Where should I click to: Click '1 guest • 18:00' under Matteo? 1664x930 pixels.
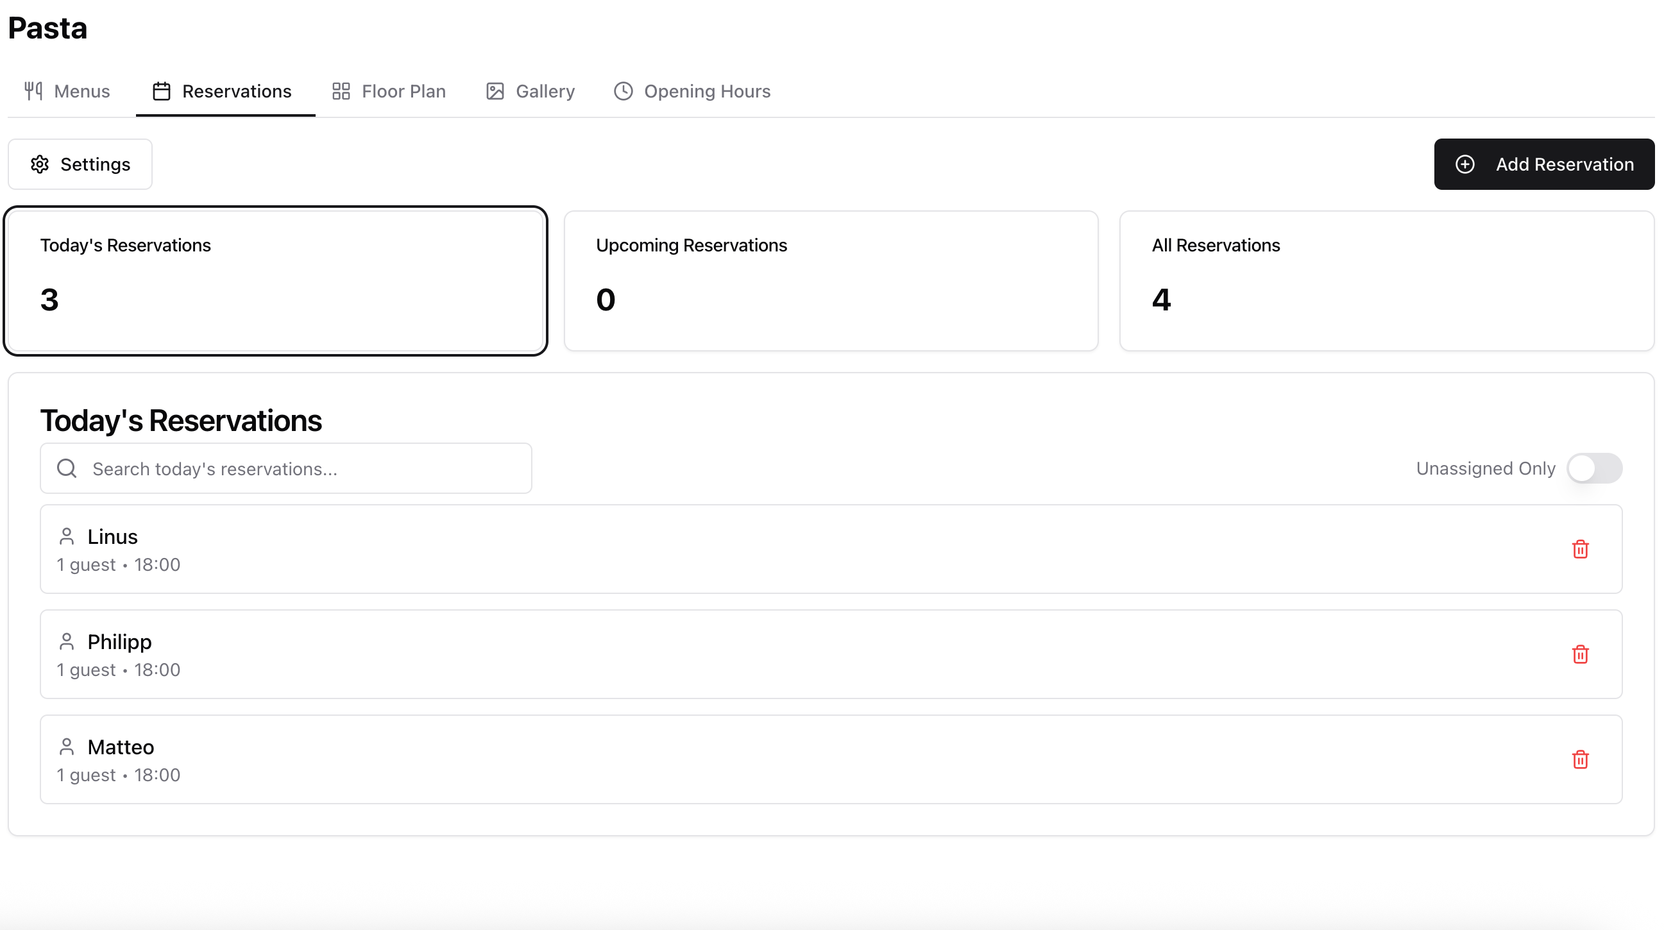(x=119, y=775)
